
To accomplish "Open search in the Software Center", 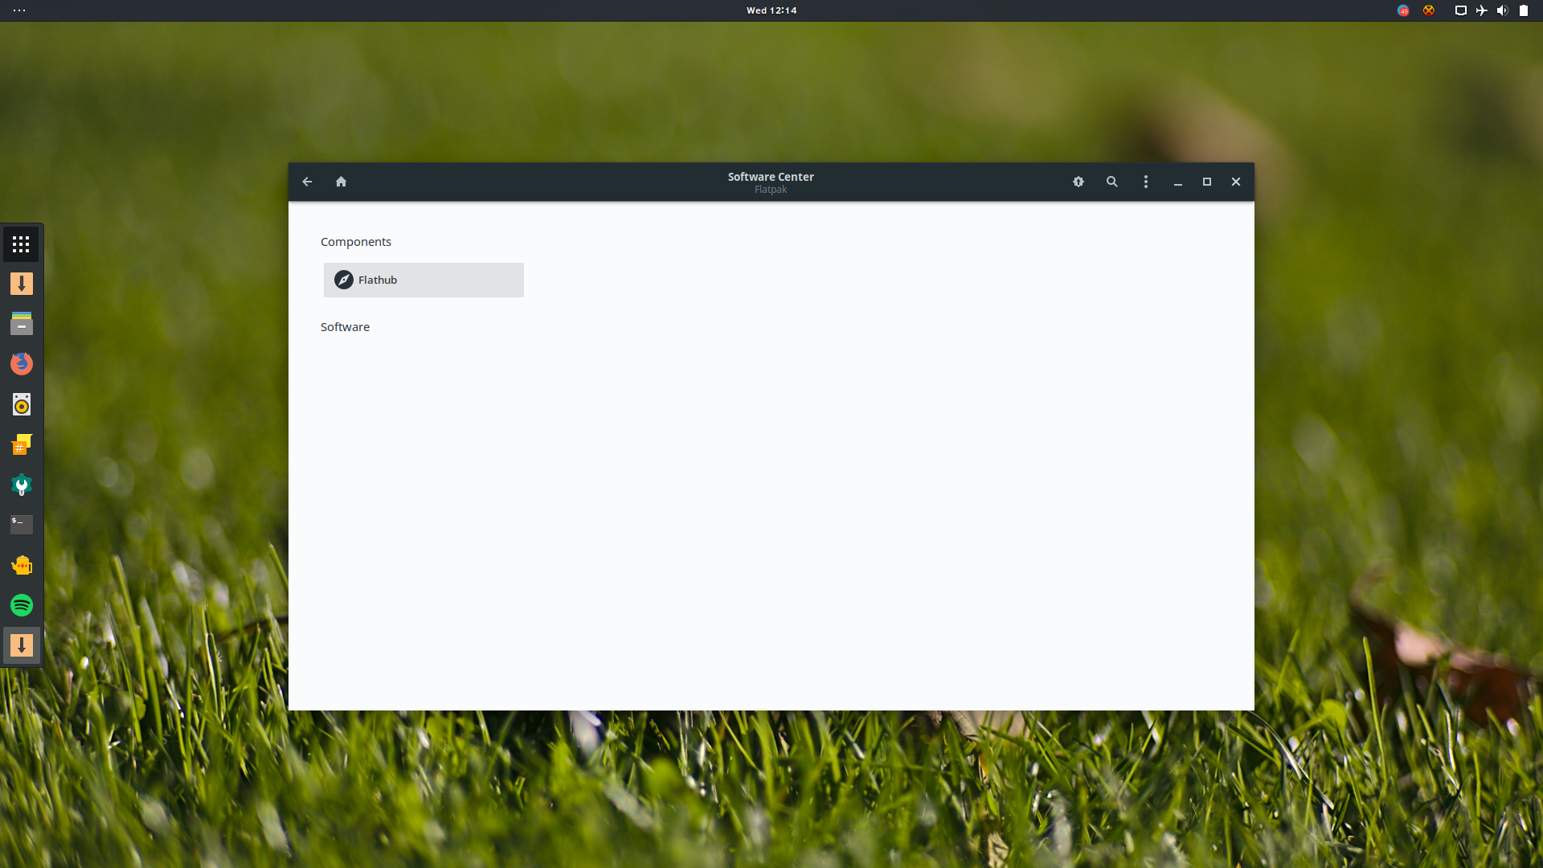I will (1112, 182).
